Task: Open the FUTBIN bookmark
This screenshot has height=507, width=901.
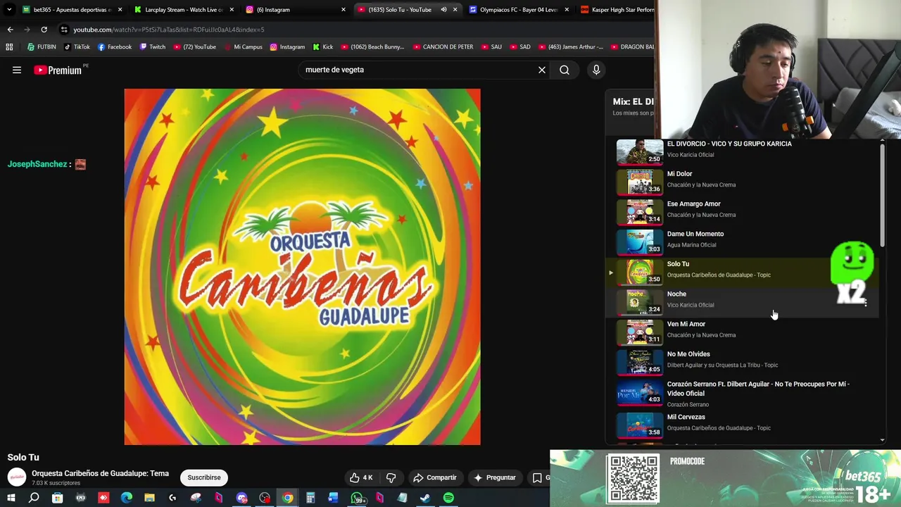Action: (x=42, y=47)
